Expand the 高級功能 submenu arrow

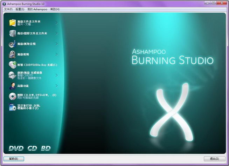pyautogui.click(x=56, y=86)
